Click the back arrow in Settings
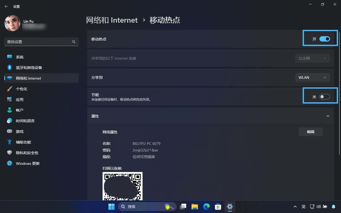The image size is (341, 213). tap(6, 6)
